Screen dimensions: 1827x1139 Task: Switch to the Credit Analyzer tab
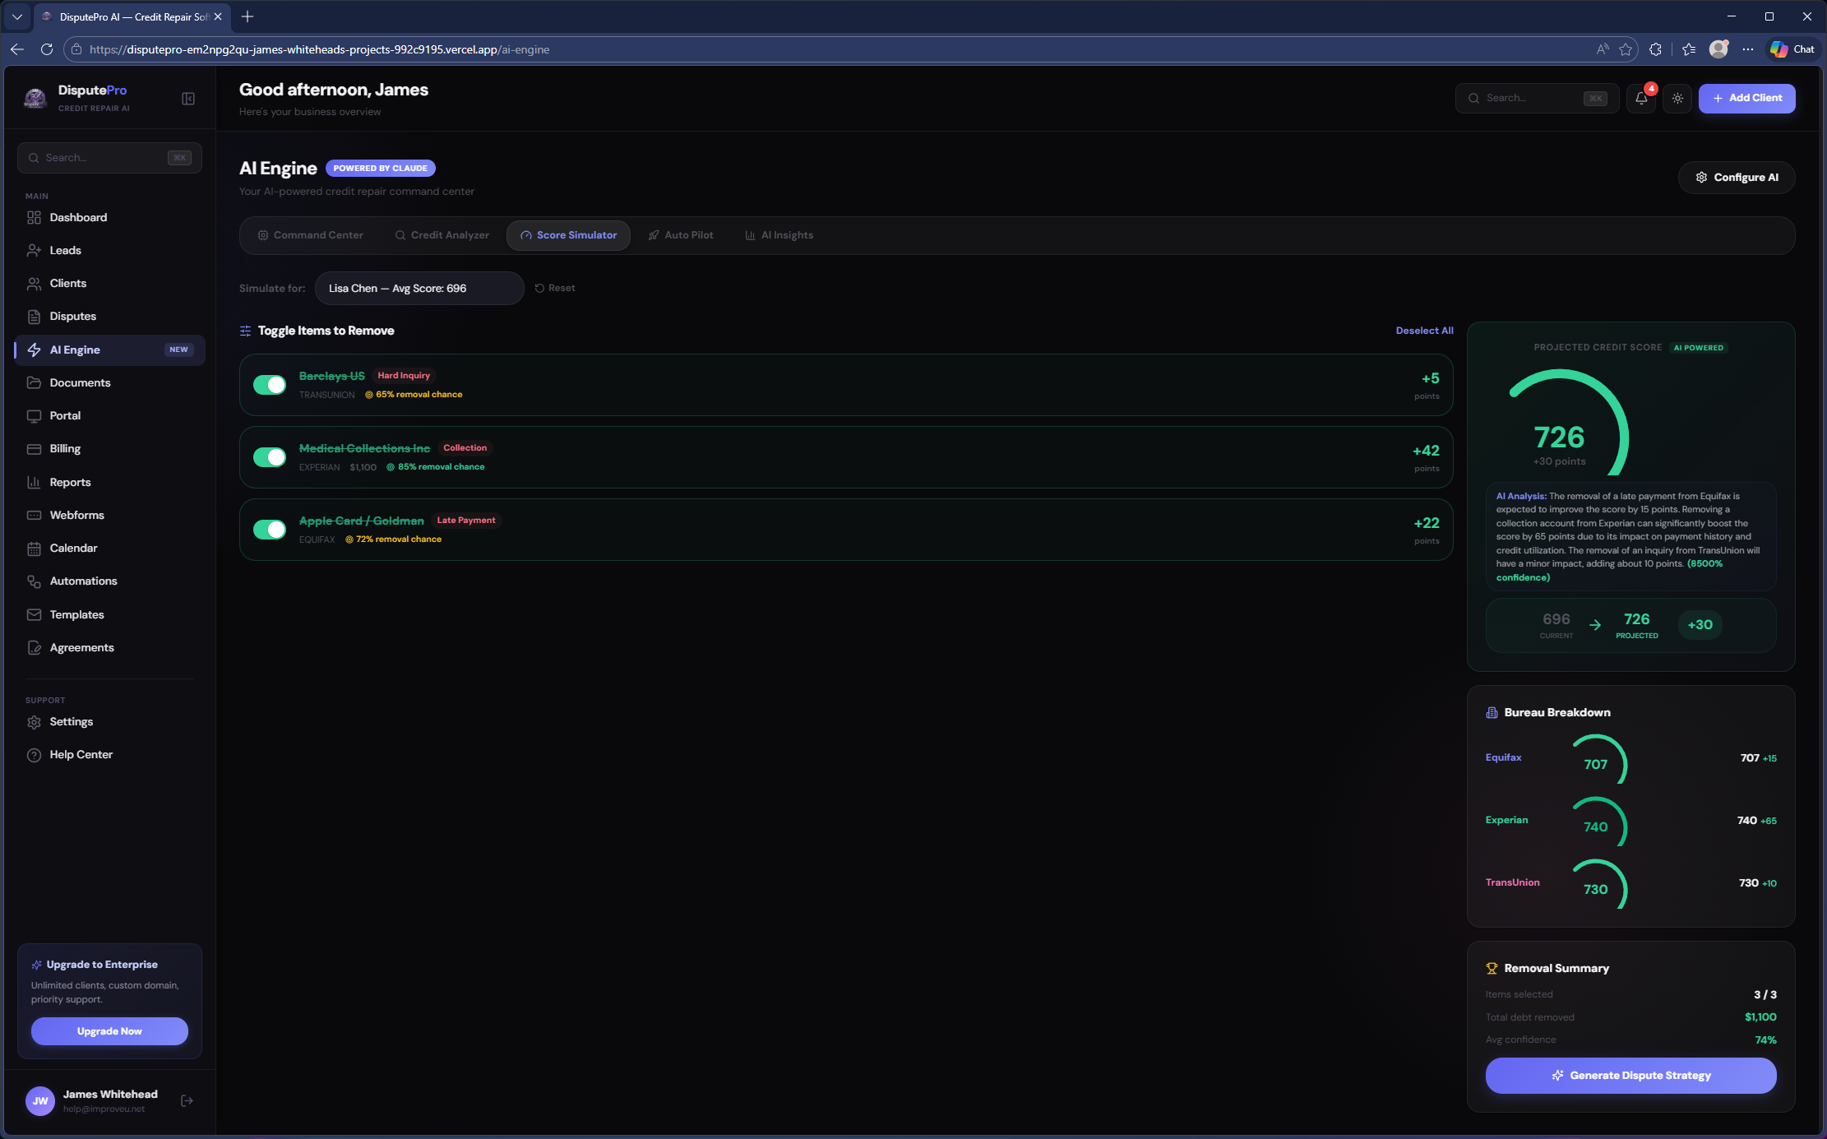[x=442, y=235]
